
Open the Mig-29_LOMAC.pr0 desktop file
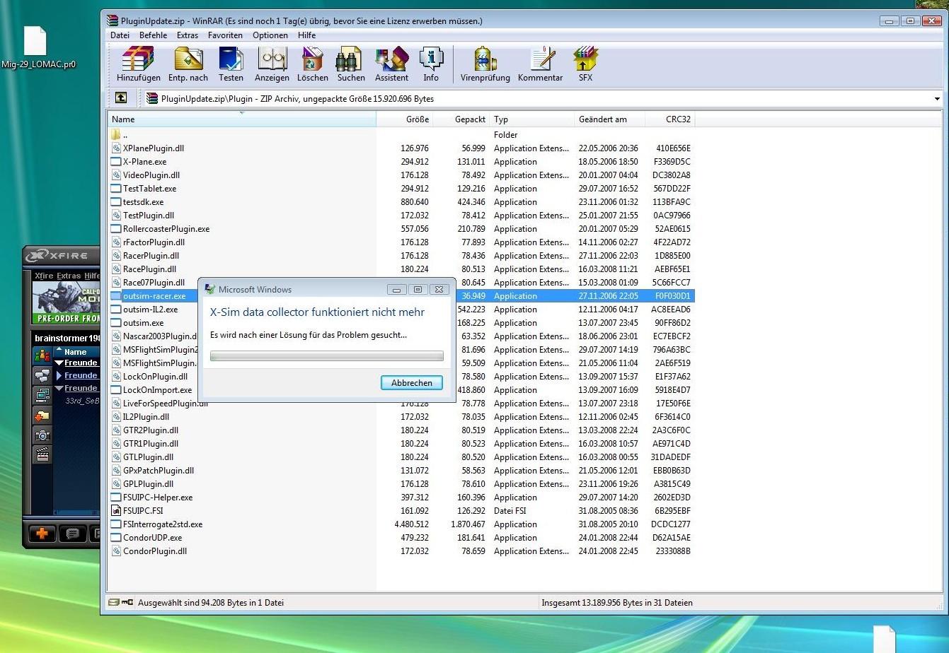pos(37,48)
